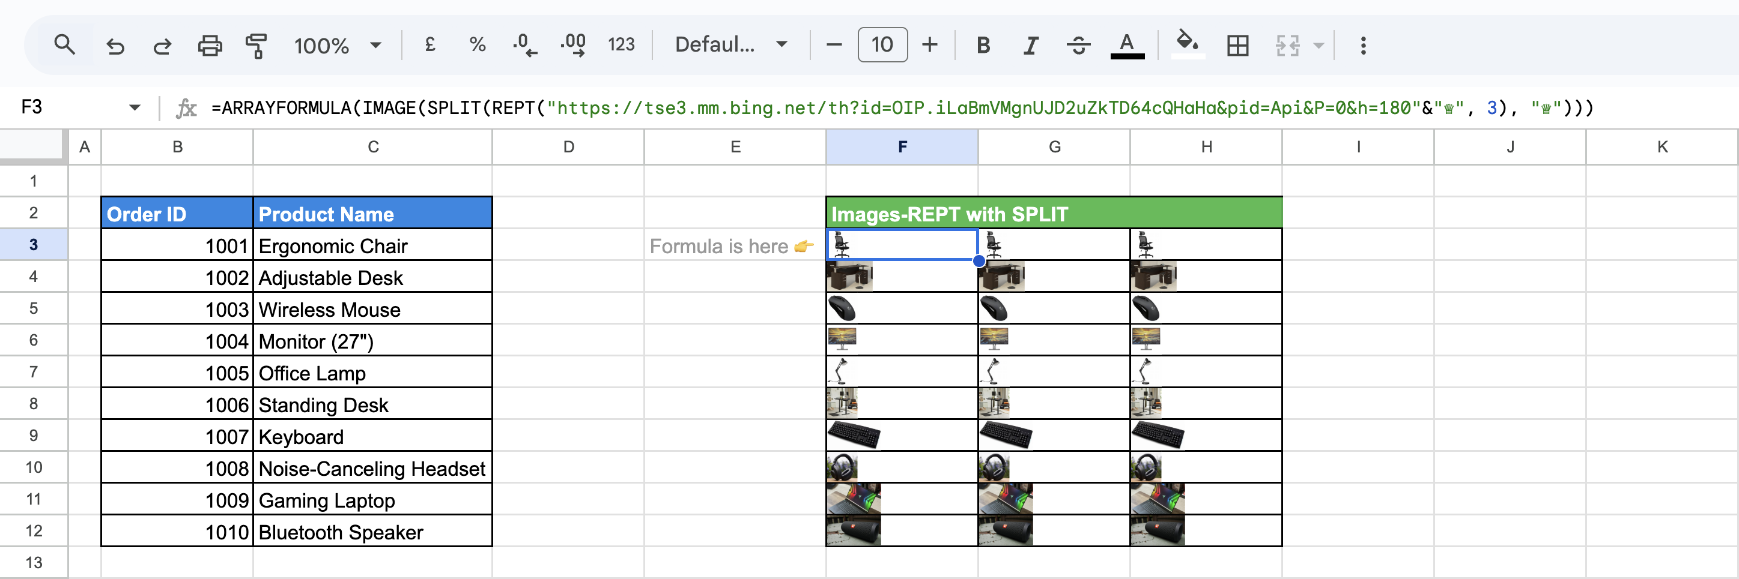Click the chair image in cell G3
This screenshot has width=1739, height=579.
coord(994,245)
